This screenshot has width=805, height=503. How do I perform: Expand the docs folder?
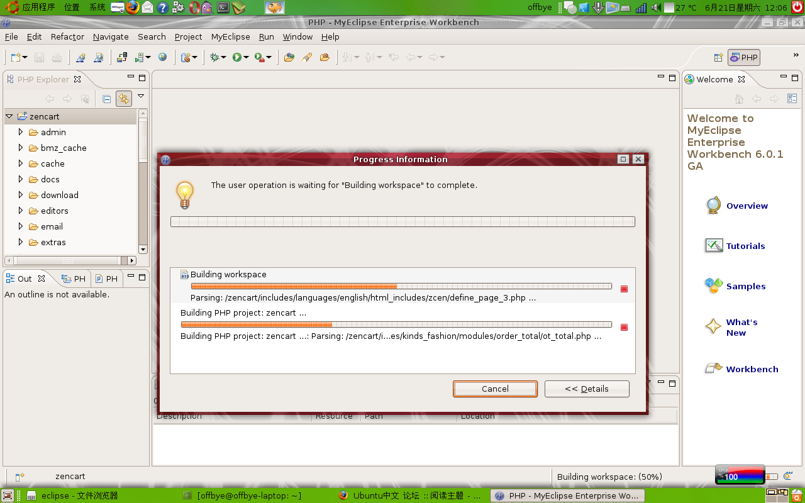(x=21, y=179)
